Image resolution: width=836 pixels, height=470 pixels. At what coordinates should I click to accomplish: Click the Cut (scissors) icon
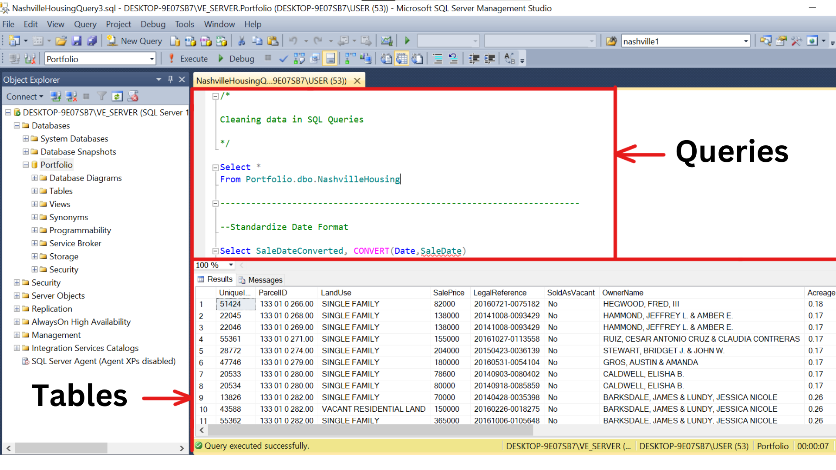click(x=242, y=41)
